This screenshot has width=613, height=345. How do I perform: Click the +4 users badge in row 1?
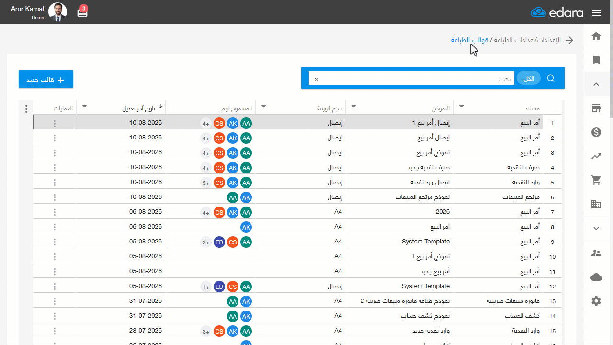(206, 123)
